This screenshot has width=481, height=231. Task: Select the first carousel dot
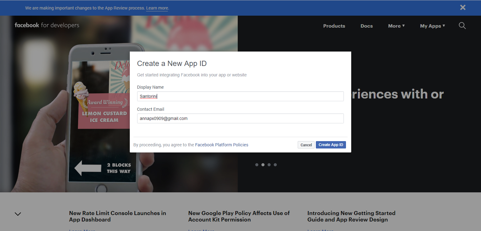[257, 165]
